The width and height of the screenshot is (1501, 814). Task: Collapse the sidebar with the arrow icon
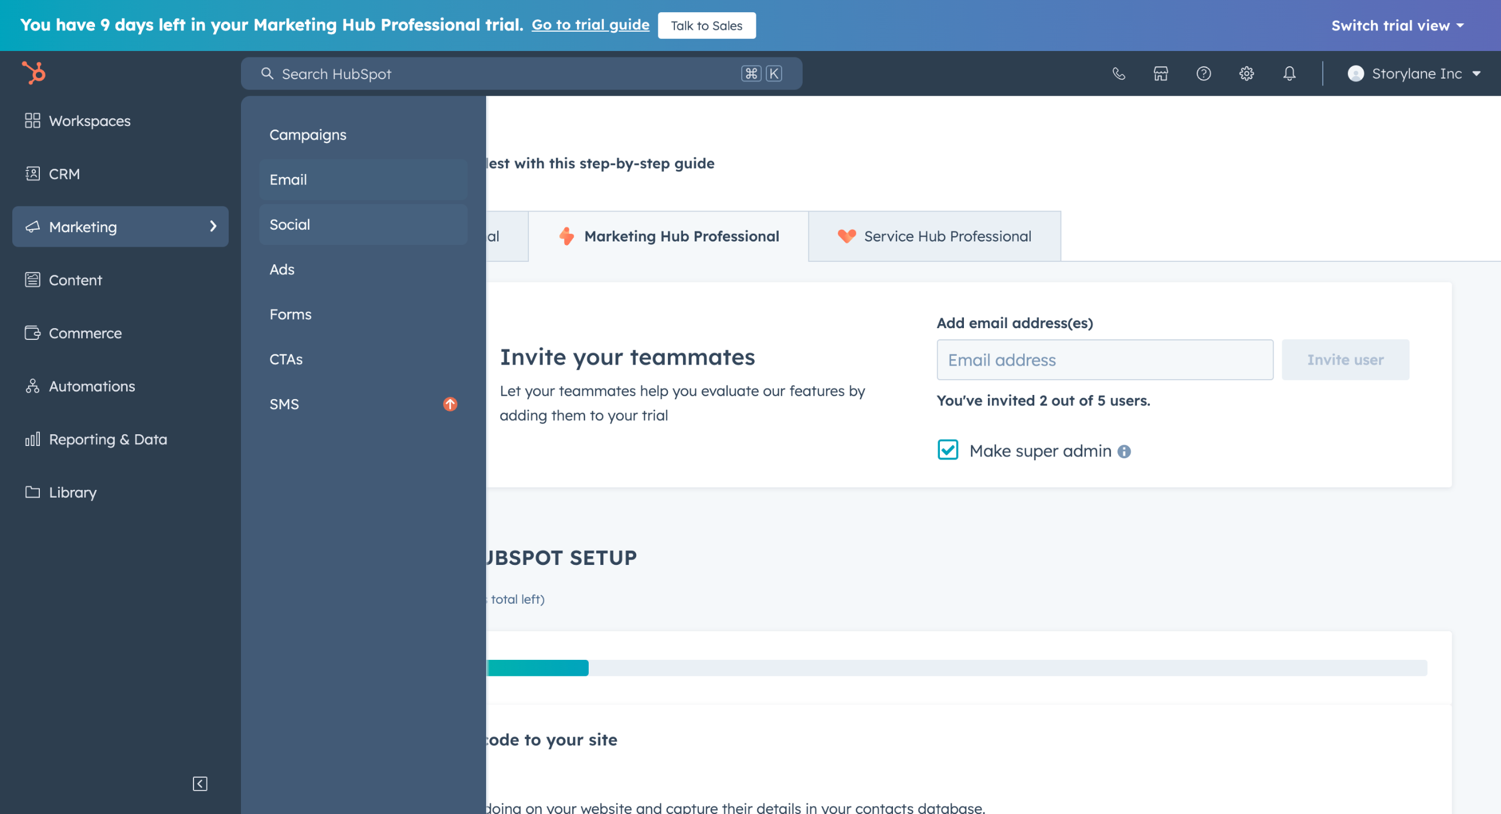click(200, 784)
